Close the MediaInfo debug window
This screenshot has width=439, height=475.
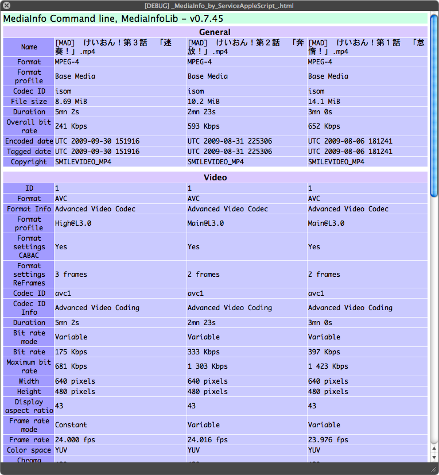(x=6, y=5)
